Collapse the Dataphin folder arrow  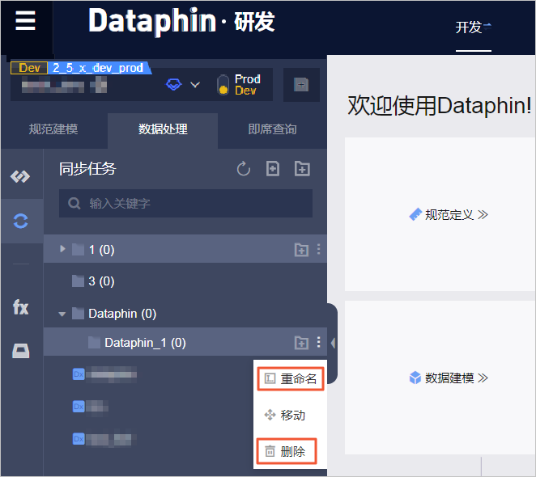62,314
